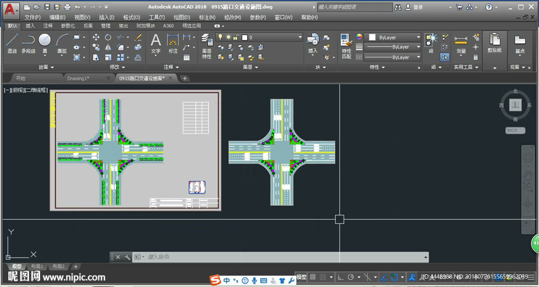Open the Text (文字) tool

tap(156, 44)
